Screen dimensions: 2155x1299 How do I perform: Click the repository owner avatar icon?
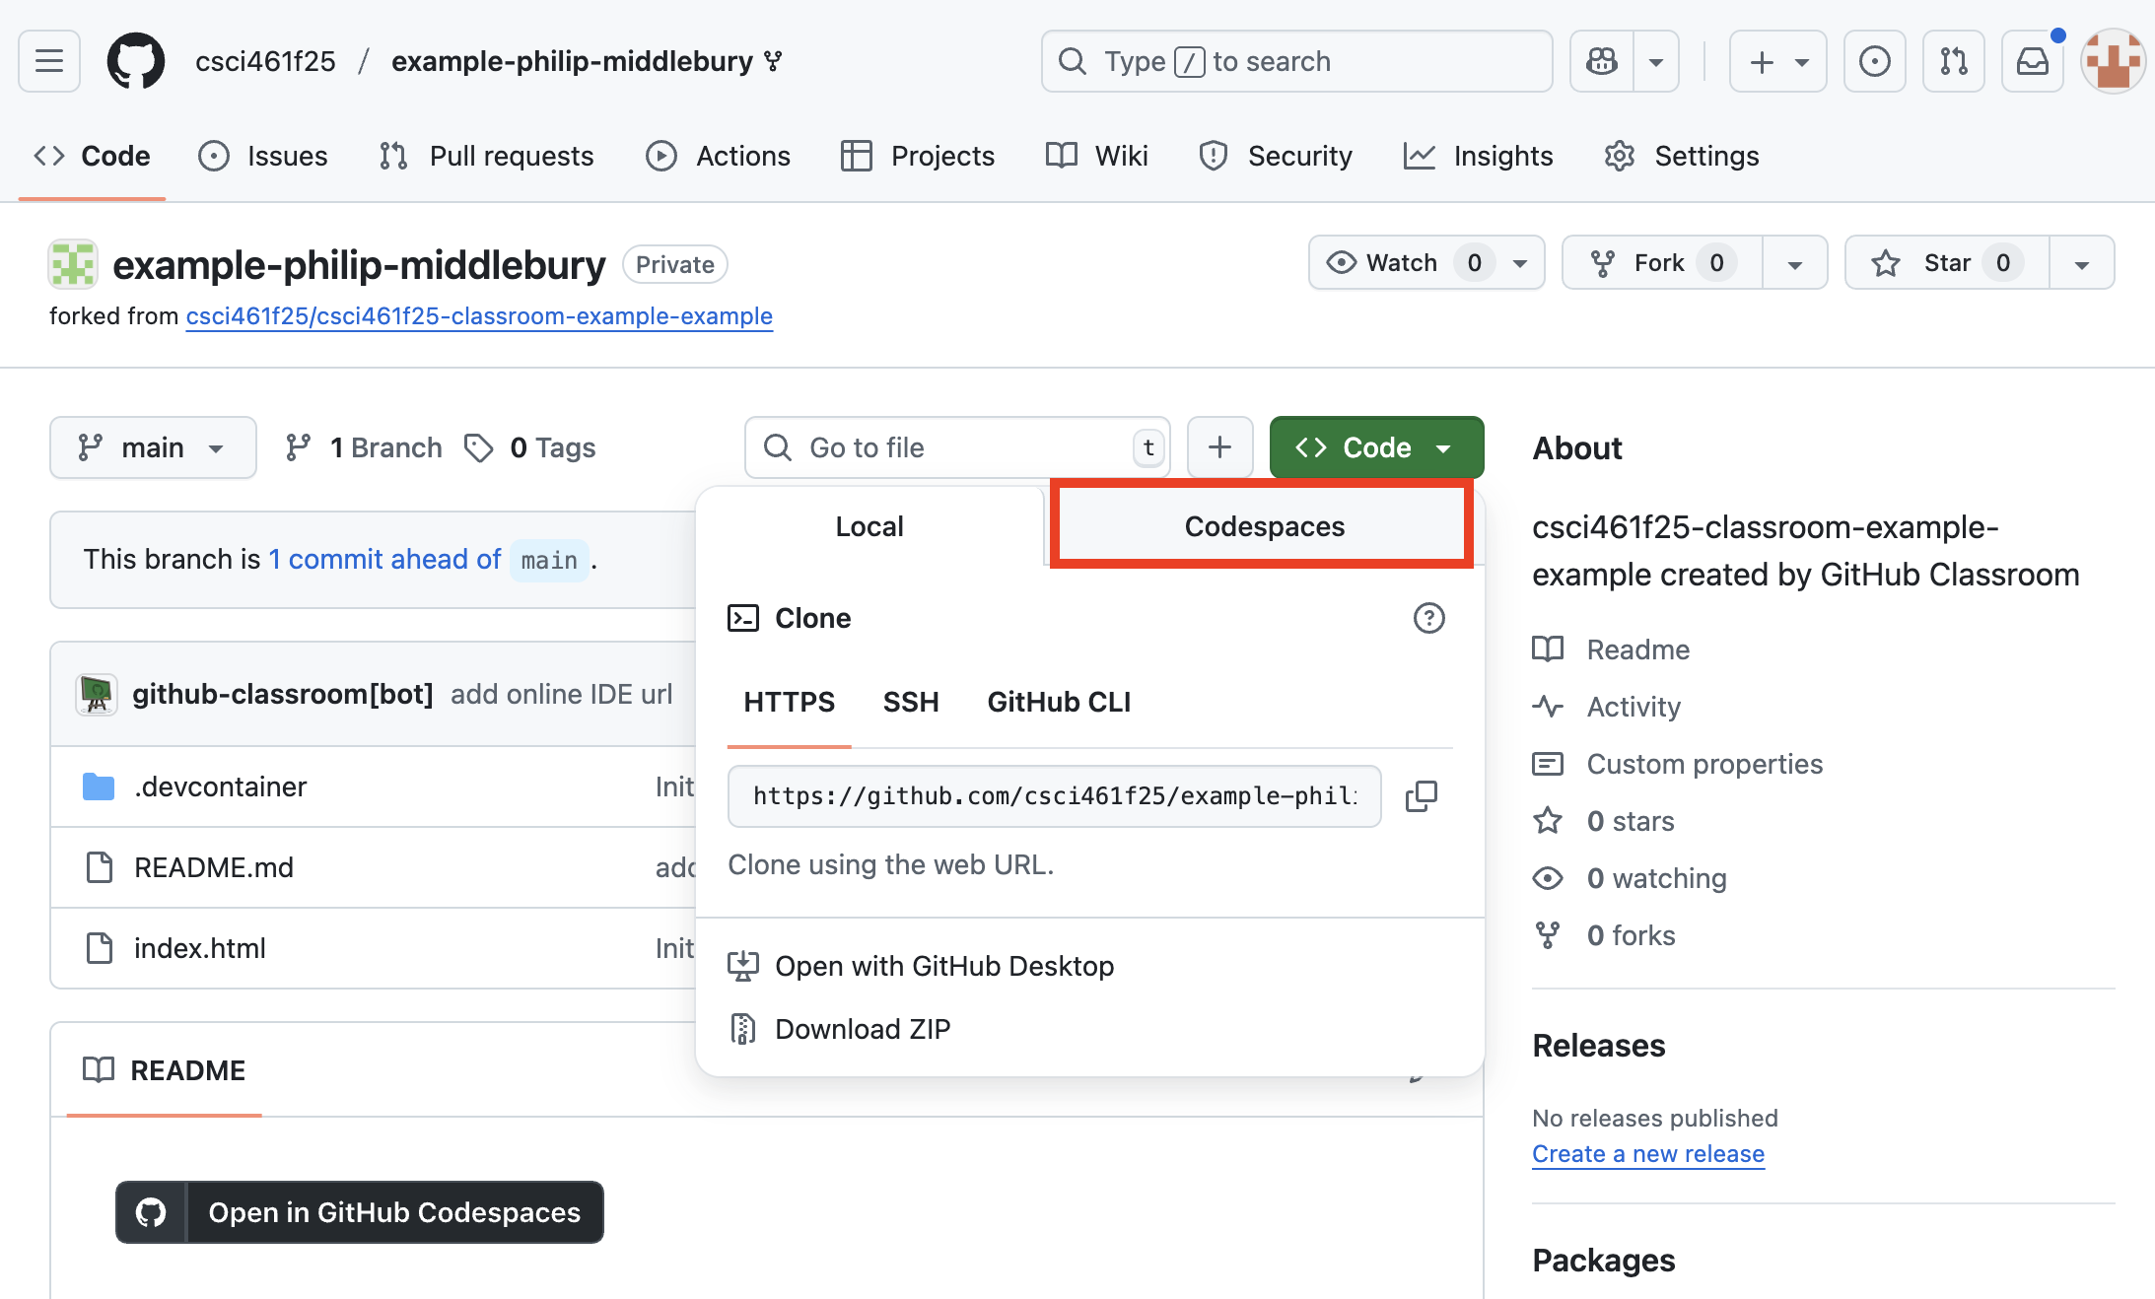pyautogui.click(x=73, y=264)
